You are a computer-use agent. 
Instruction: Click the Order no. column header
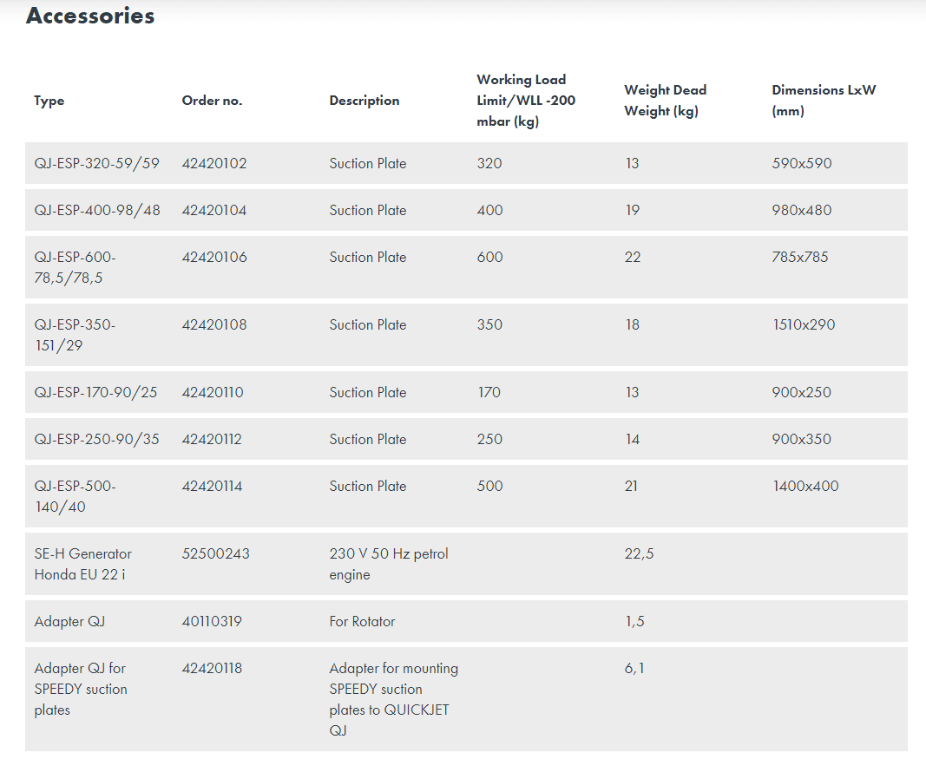pos(212,101)
